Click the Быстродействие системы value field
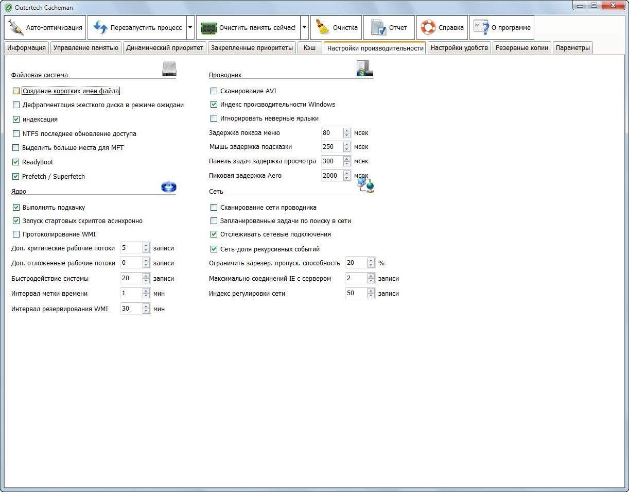Viewport: 629px width, 492px height. pos(131,278)
